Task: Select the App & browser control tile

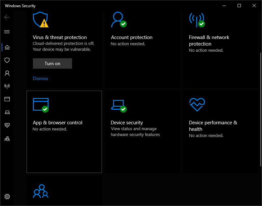Action: [64, 132]
